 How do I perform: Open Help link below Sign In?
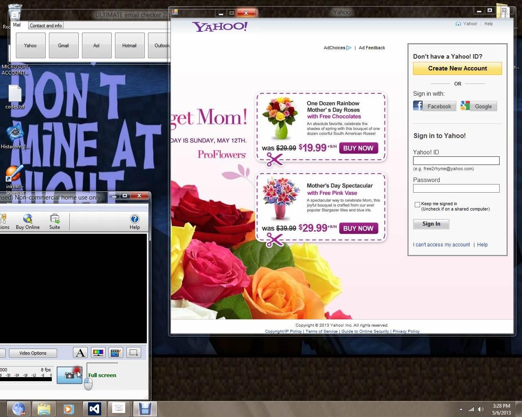(482, 245)
